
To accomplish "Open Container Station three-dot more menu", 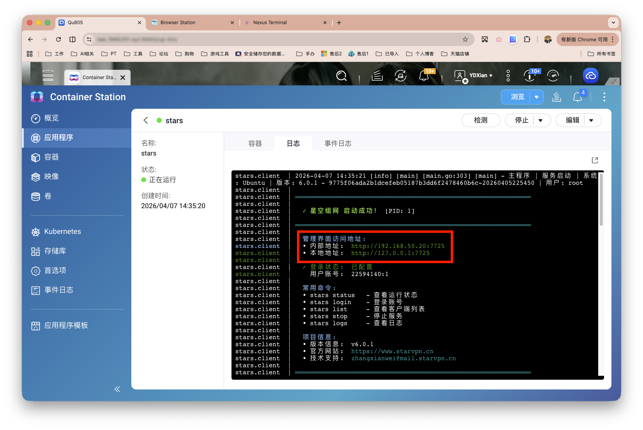I will coord(604,97).
